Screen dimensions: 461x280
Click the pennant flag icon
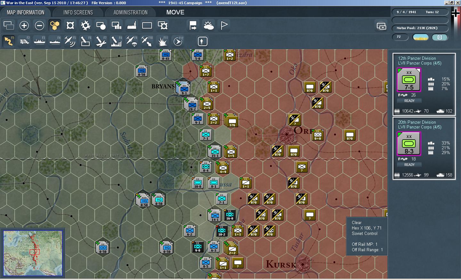pyautogui.click(x=224, y=25)
